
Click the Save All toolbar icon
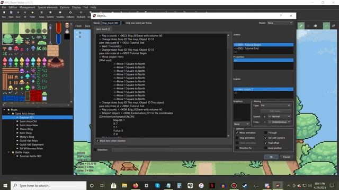coord(25,14)
